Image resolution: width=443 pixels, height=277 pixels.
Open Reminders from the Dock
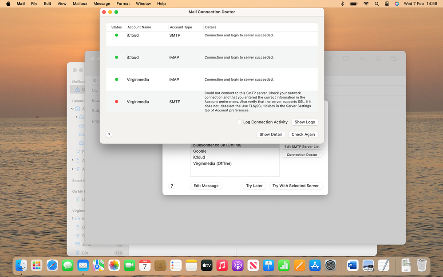point(176,265)
